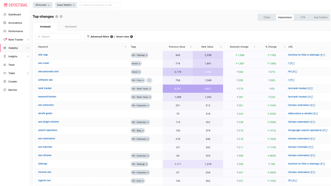Open external link in rank tracker row
The height and width of the screenshot is (186, 331).
click(x=309, y=89)
